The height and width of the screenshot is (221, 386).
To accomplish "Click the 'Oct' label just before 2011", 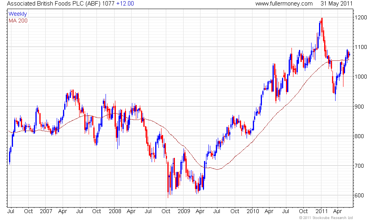I will (303, 211).
